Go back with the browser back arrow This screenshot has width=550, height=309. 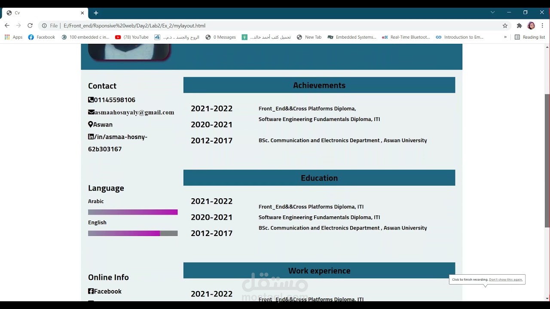coord(7,26)
